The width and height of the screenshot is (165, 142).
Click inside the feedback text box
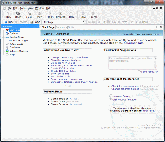131,63
